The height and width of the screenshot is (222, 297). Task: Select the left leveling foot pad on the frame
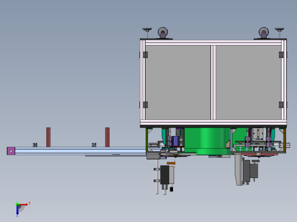[x=147, y=30]
